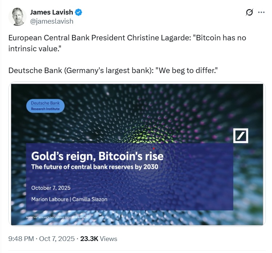Image resolution: width=272 pixels, height=253 pixels.
Task: Open the @jameslavish handle link
Action: pos(51,21)
